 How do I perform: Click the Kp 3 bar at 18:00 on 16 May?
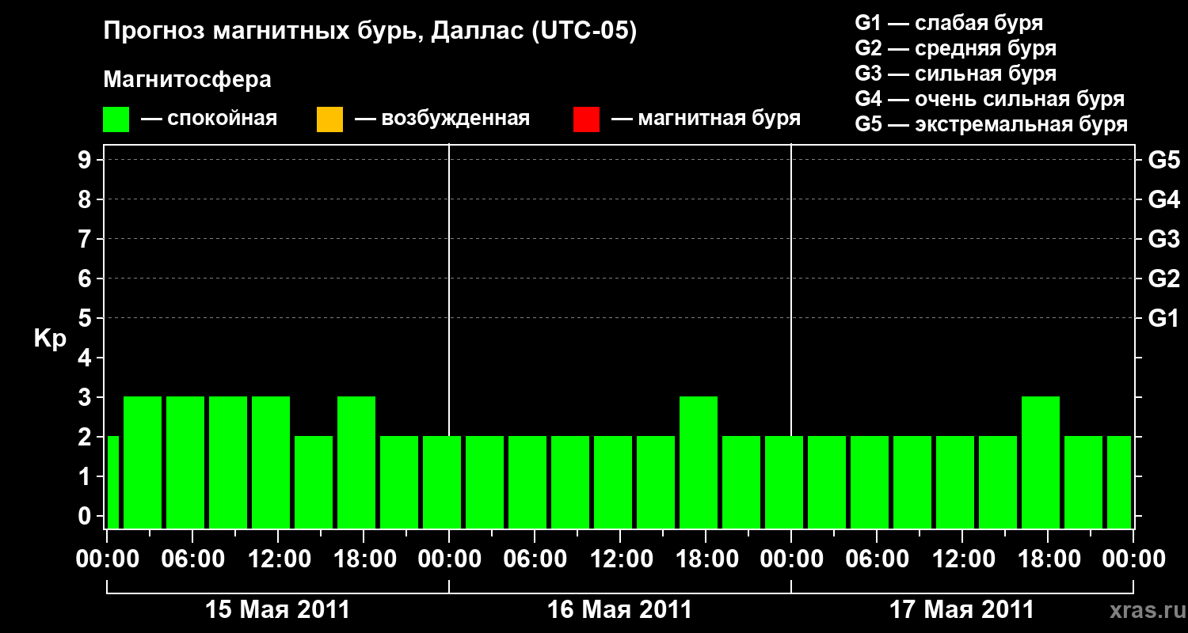(x=699, y=462)
